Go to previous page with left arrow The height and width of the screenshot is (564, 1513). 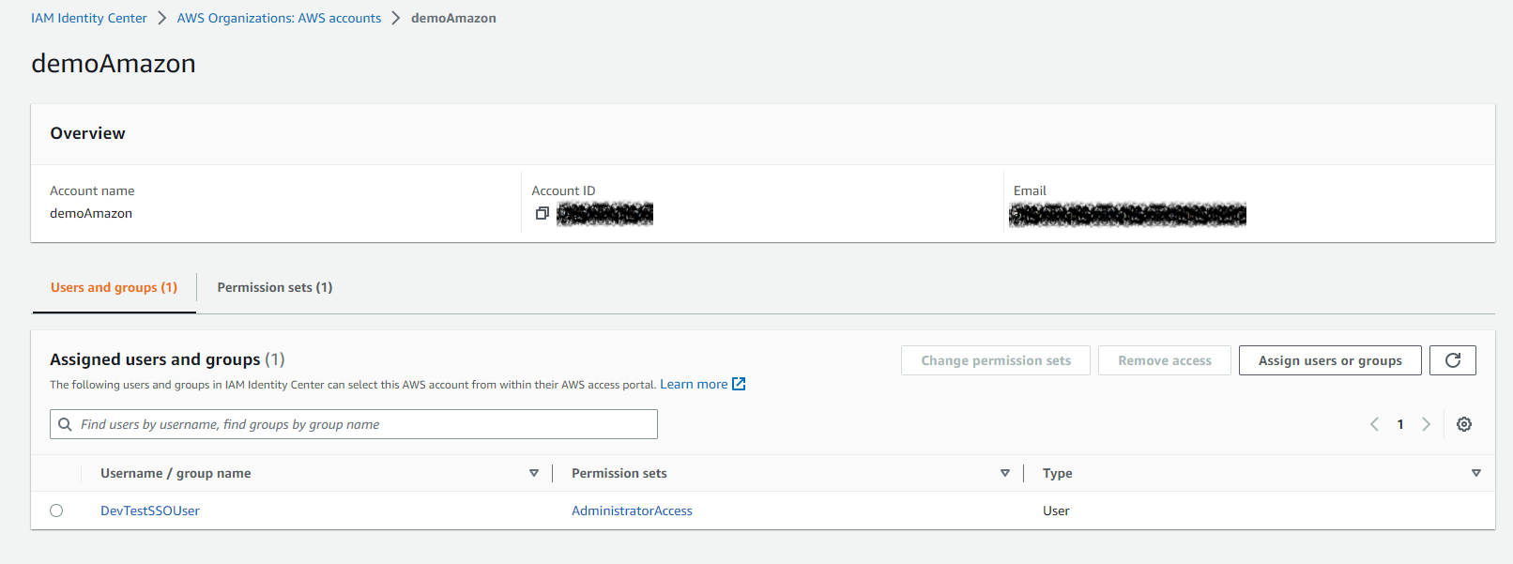tap(1374, 424)
